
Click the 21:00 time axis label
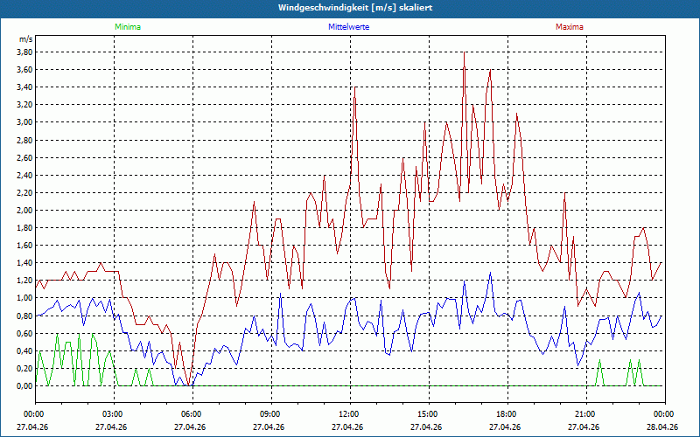pos(584,414)
